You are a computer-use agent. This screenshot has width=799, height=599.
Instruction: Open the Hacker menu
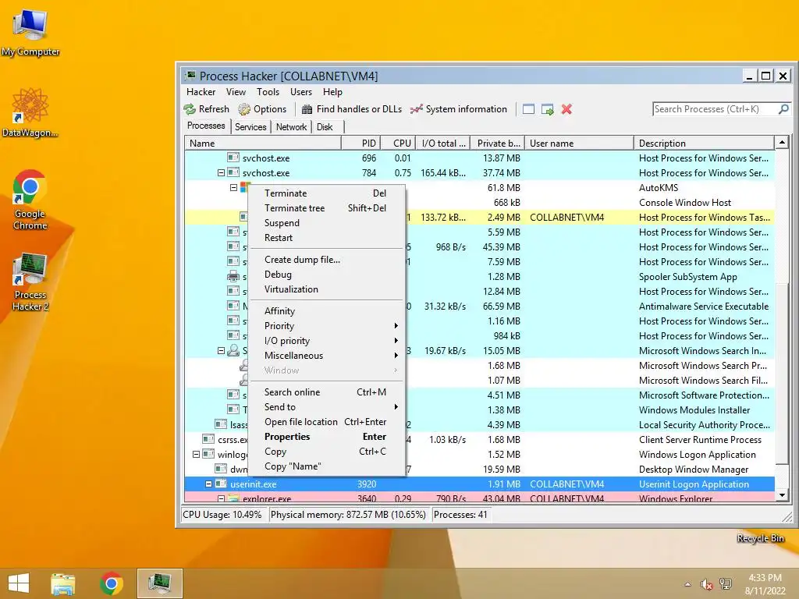pyautogui.click(x=201, y=92)
